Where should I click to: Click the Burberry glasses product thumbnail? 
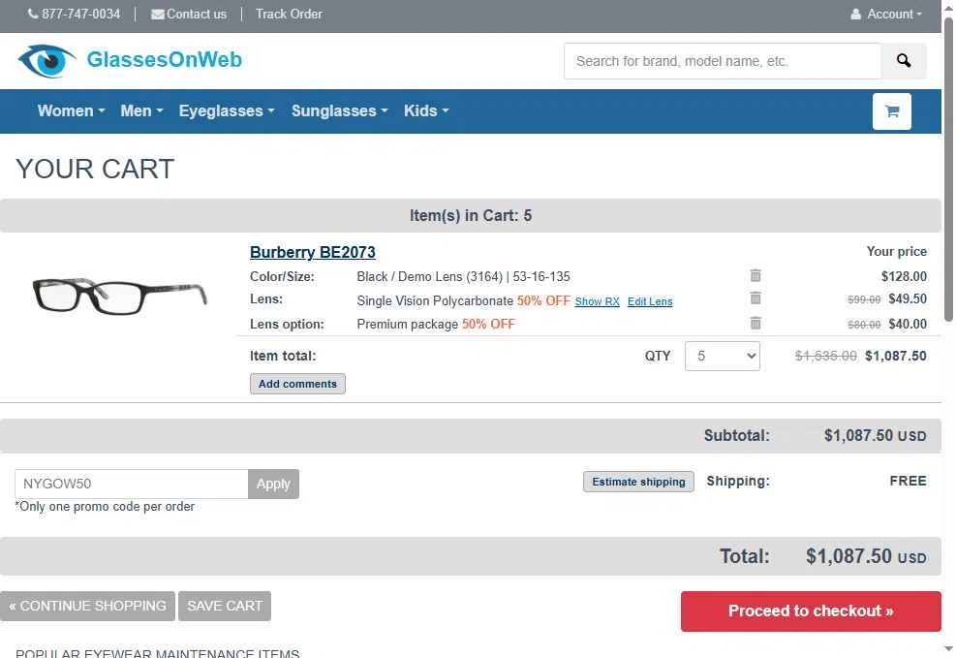[120, 296]
